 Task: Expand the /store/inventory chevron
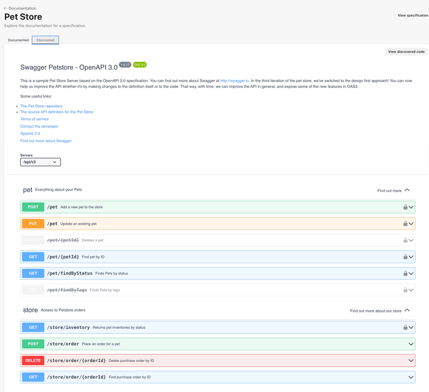(411, 327)
